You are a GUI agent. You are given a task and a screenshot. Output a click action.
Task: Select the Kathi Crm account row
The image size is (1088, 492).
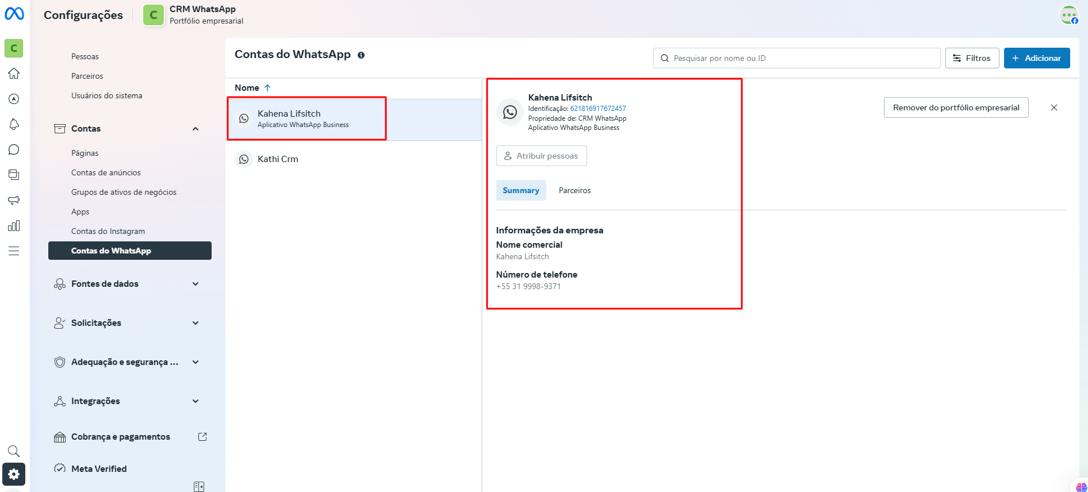pos(278,159)
